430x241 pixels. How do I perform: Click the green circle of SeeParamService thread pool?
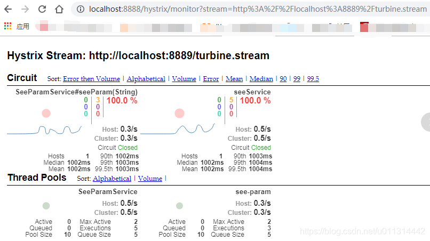(46, 206)
